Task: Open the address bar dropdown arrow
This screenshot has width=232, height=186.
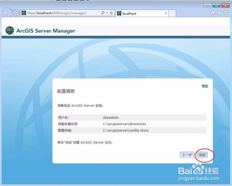Action: point(107,13)
